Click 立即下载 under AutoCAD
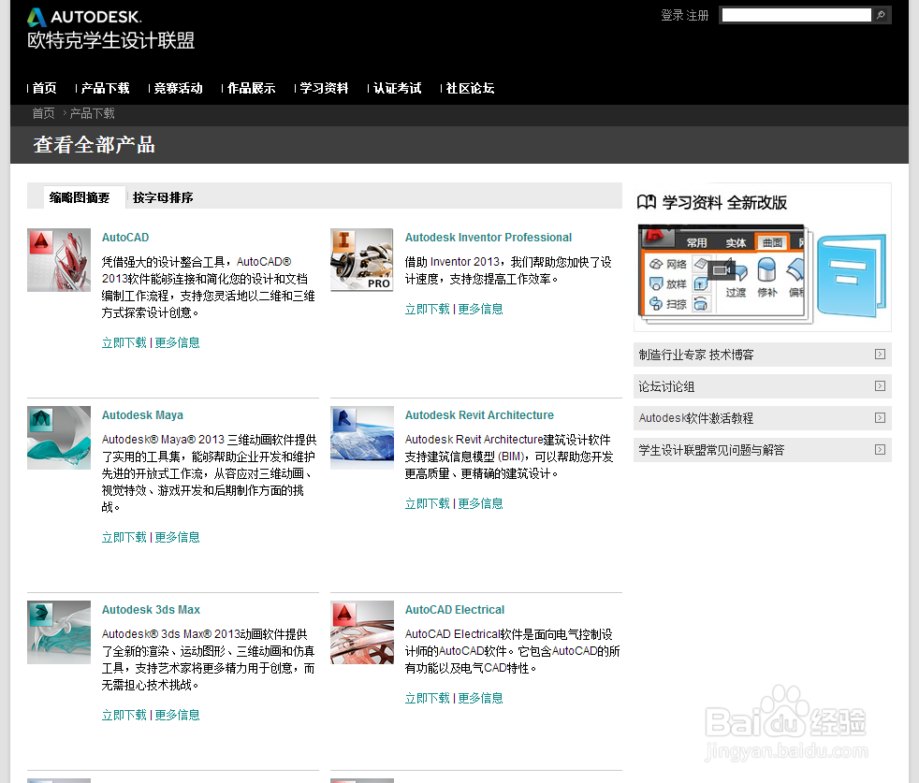 124,343
